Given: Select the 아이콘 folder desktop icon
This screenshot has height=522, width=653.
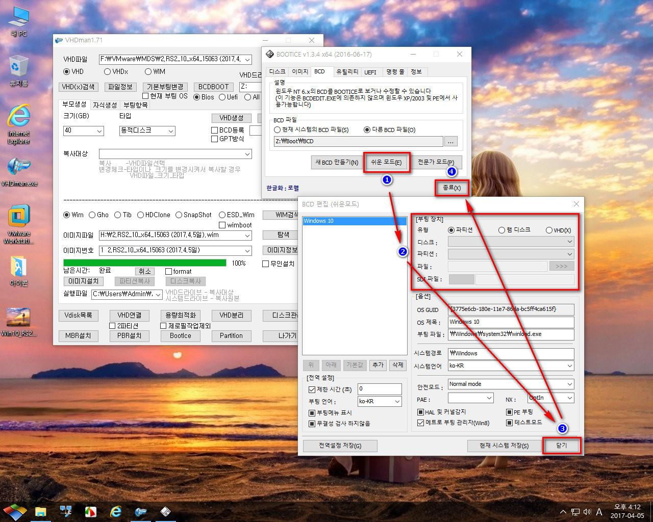Looking at the screenshot, I should (x=18, y=271).
